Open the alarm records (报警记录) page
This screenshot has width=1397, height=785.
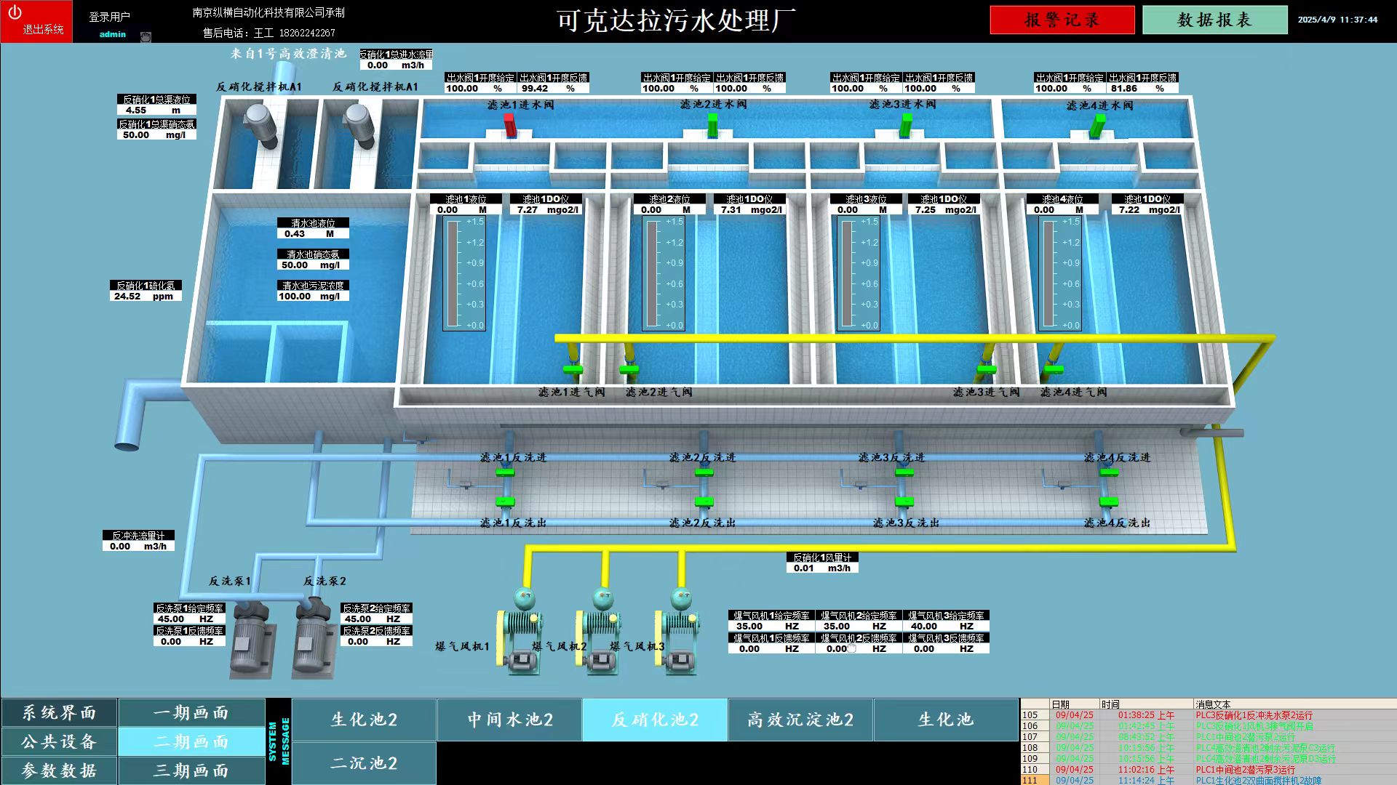[1062, 20]
